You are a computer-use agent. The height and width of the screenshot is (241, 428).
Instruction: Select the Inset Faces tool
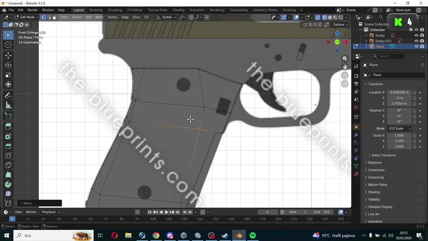pyautogui.click(x=8, y=136)
